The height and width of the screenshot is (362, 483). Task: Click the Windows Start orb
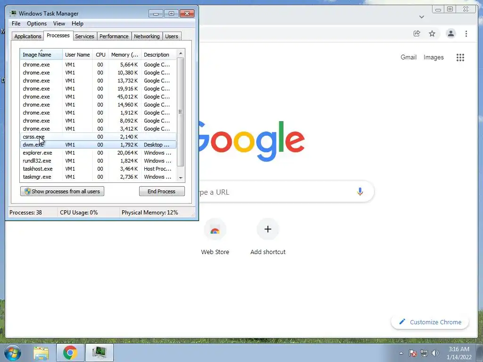tap(13, 353)
